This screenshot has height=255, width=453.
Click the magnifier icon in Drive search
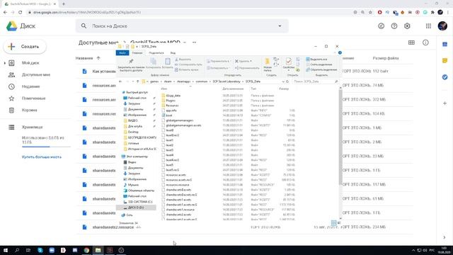click(x=84, y=26)
